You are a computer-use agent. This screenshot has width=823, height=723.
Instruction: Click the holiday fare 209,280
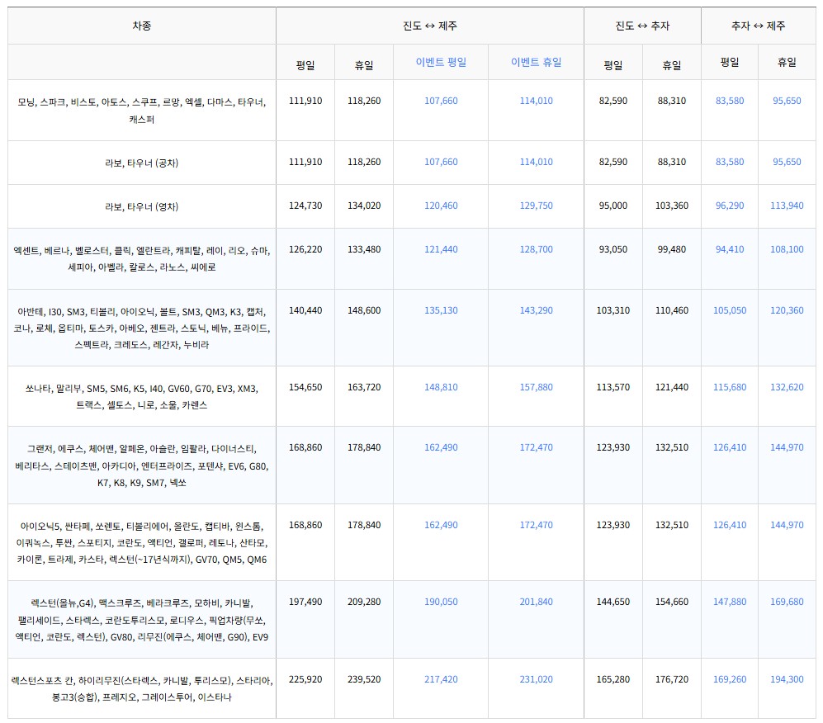(x=363, y=602)
